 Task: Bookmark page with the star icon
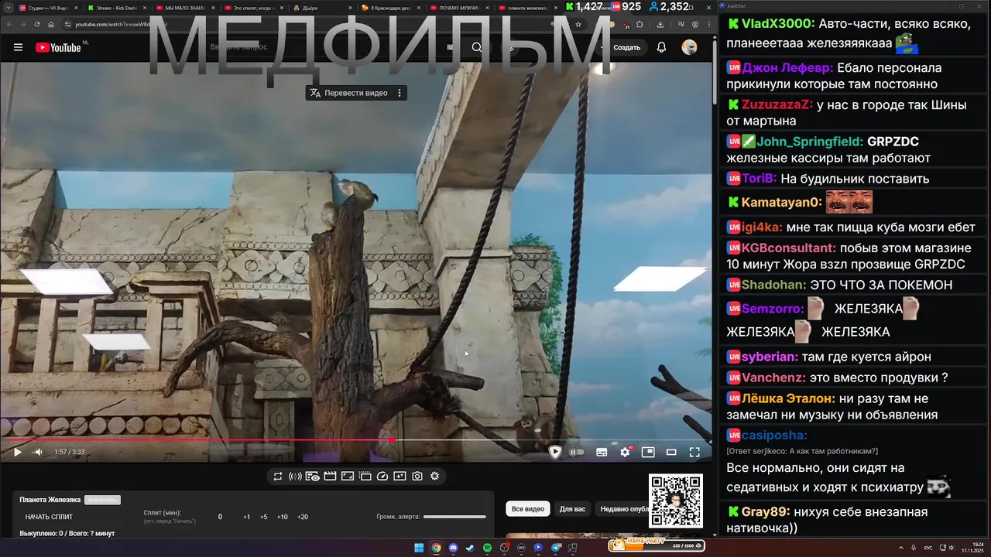tap(578, 24)
